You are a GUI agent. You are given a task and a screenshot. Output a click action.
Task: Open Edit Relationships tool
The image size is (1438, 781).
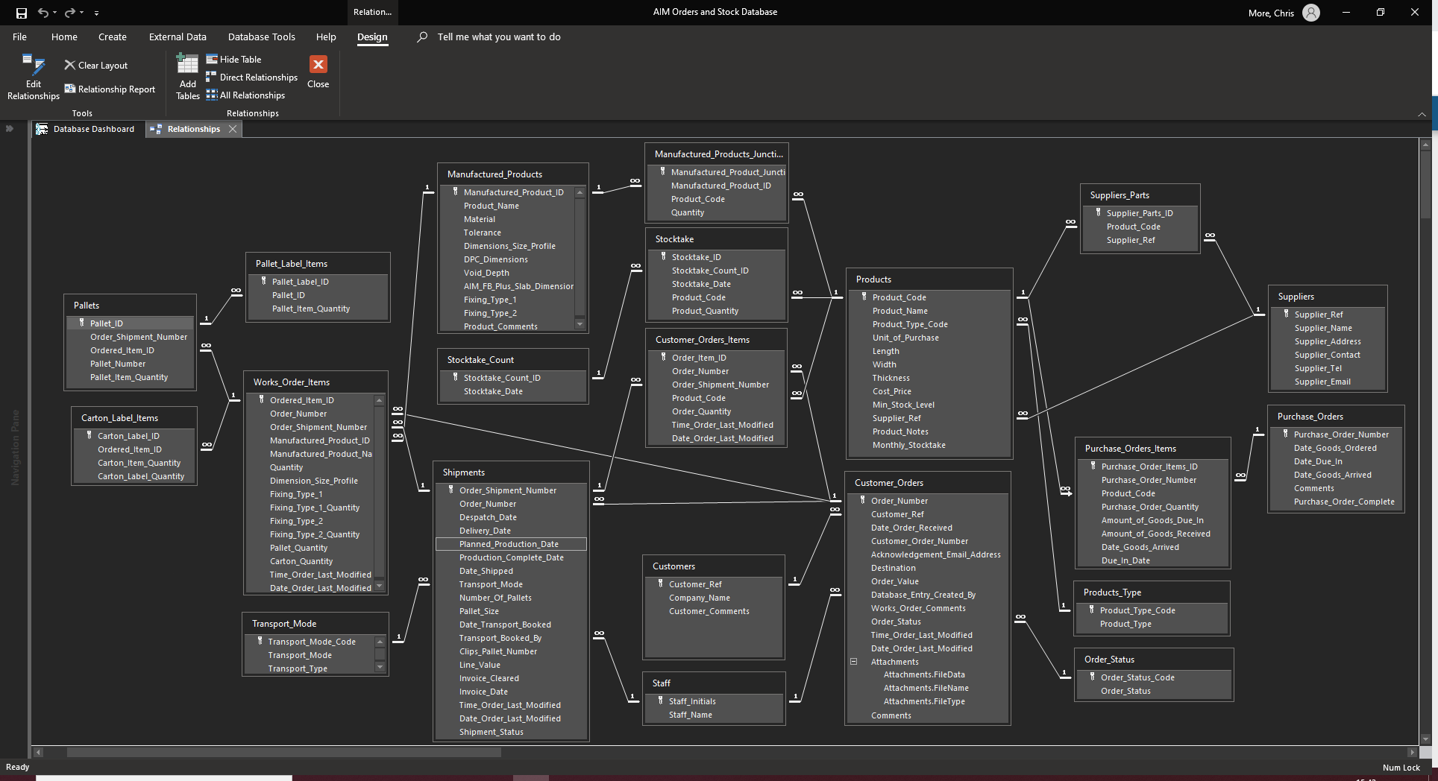point(34,77)
